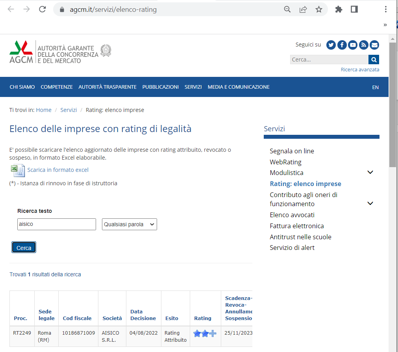
Task: Expand the Modulistica submenu
Action: pos(370,173)
